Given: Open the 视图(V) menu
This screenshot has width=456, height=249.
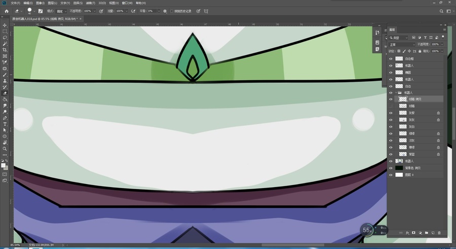Looking at the screenshot, I should tap(113, 3).
